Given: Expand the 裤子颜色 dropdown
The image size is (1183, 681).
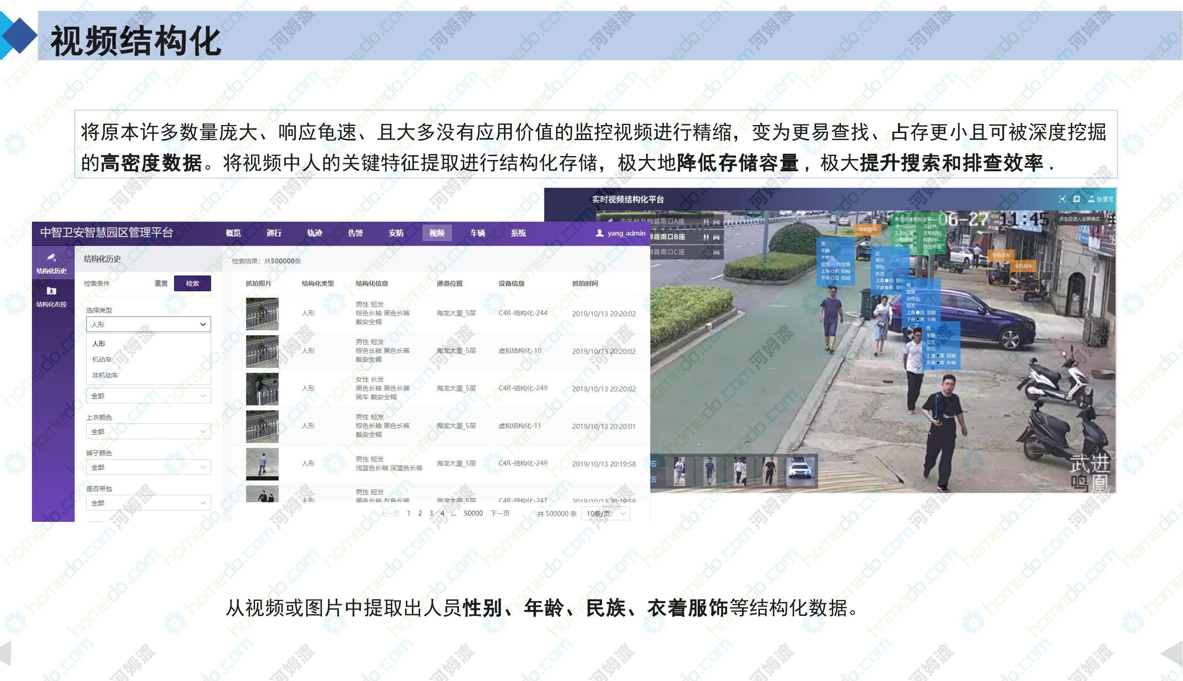Looking at the screenshot, I should pos(148,467).
